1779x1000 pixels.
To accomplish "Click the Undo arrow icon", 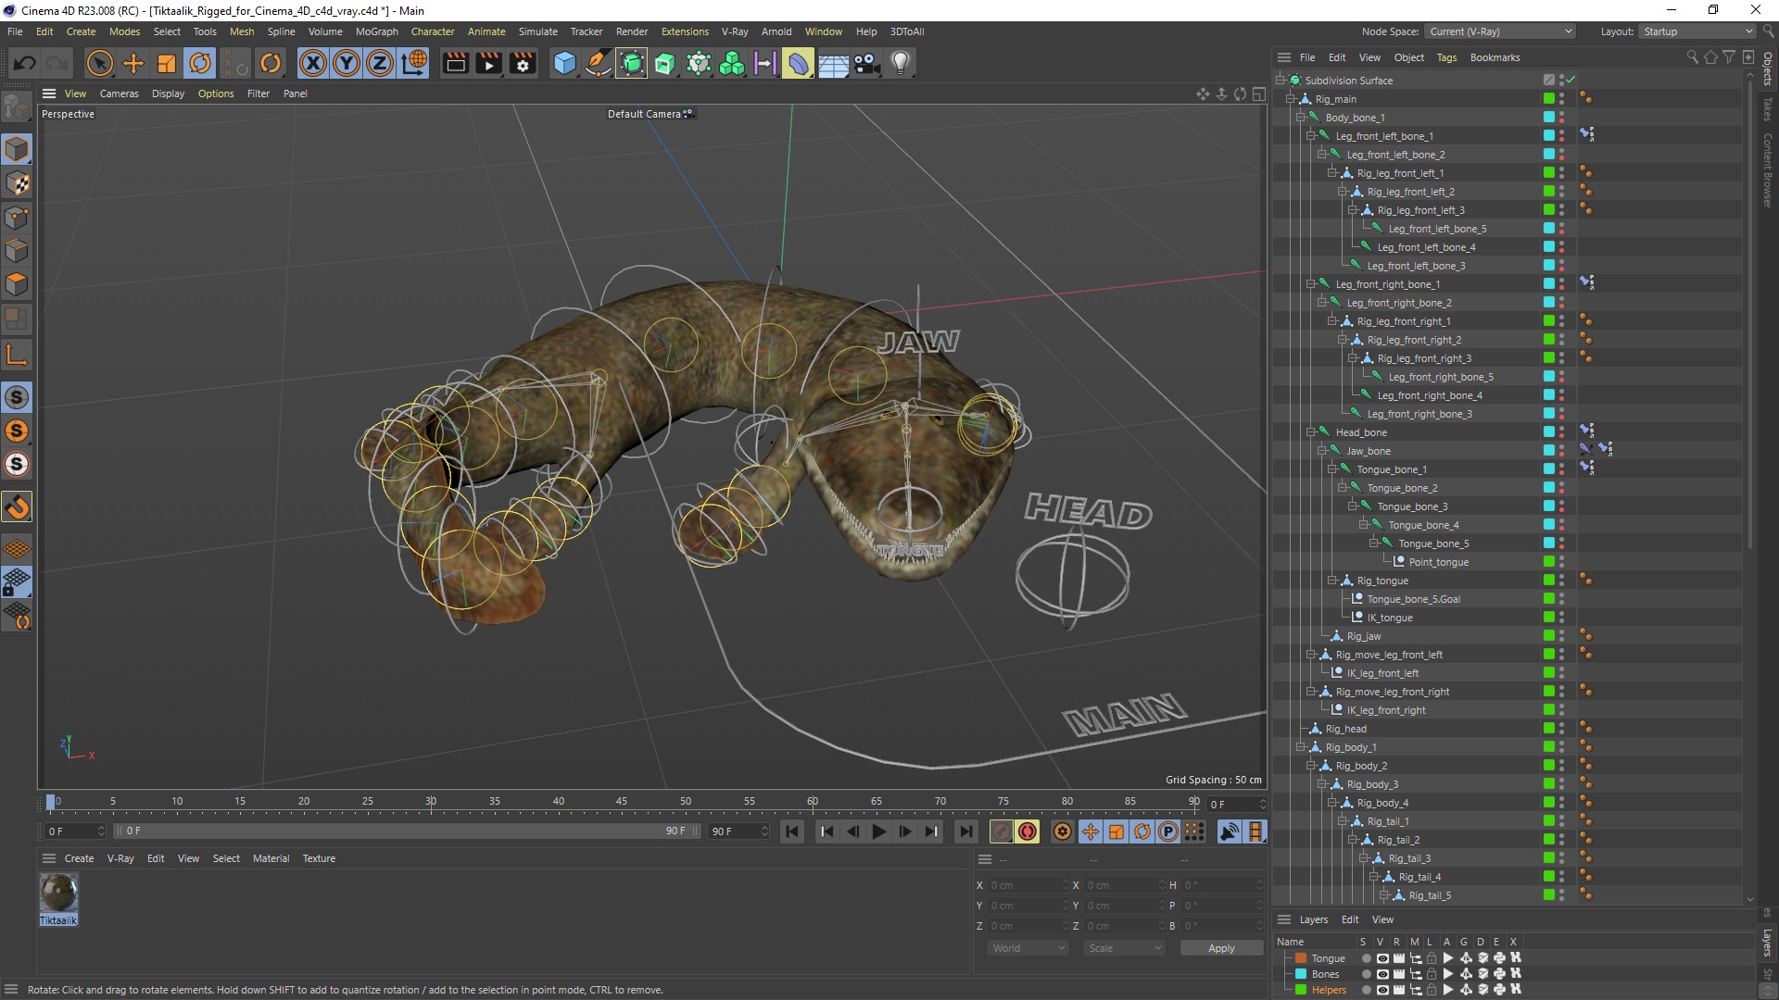I will coord(25,63).
